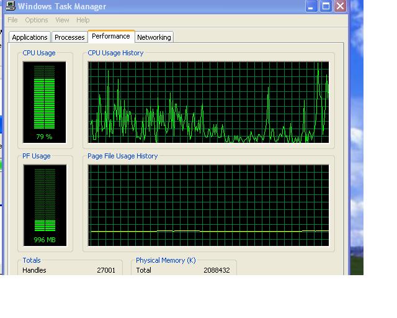Click the Page File Usage History graph
Screen dimensions: 397x318
click(208, 205)
